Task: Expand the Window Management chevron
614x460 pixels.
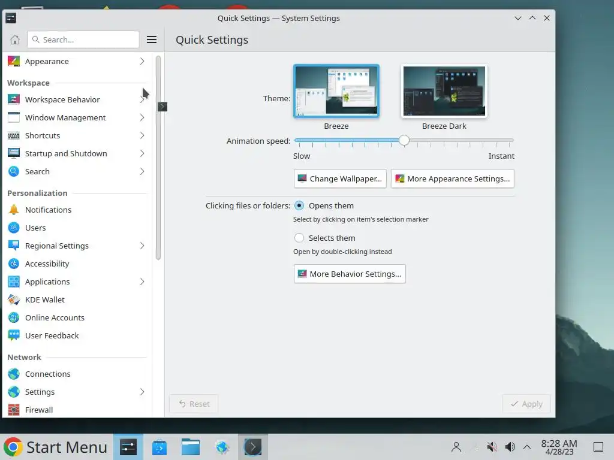Action: click(142, 118)
